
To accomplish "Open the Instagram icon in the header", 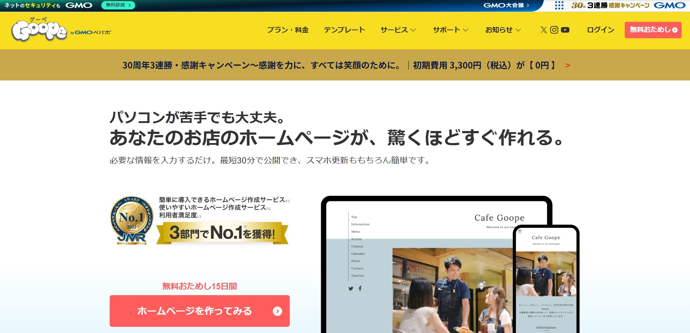I will coord(554,30).
